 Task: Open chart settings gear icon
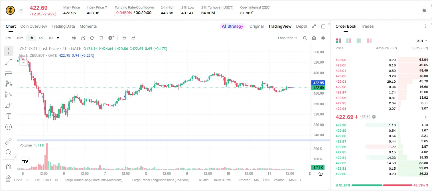tap(323, 38)
